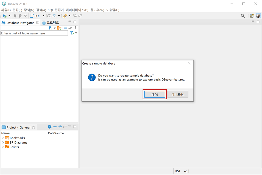Click 예(Y) to create sample database
Viewport: 262px width, 175px height.
tap(155, 94)
